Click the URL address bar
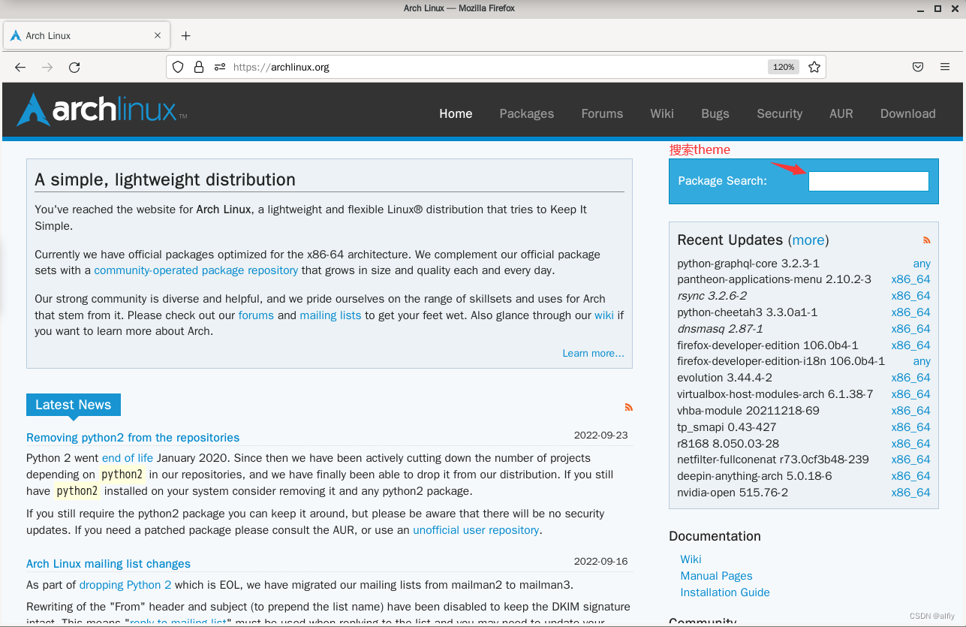966x627 pixels. pyautogui.click(x=495, y=67)
